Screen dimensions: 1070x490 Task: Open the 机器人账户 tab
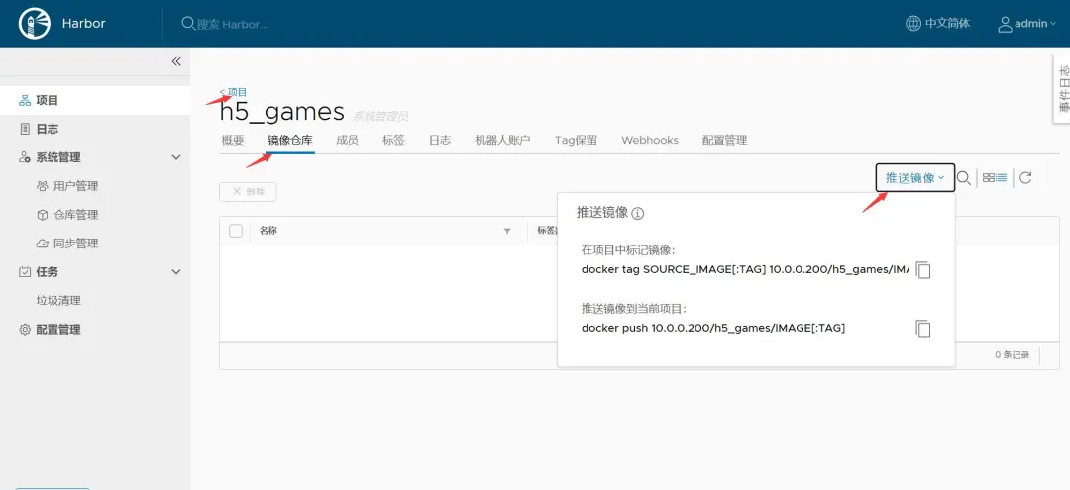pos(503,140)
